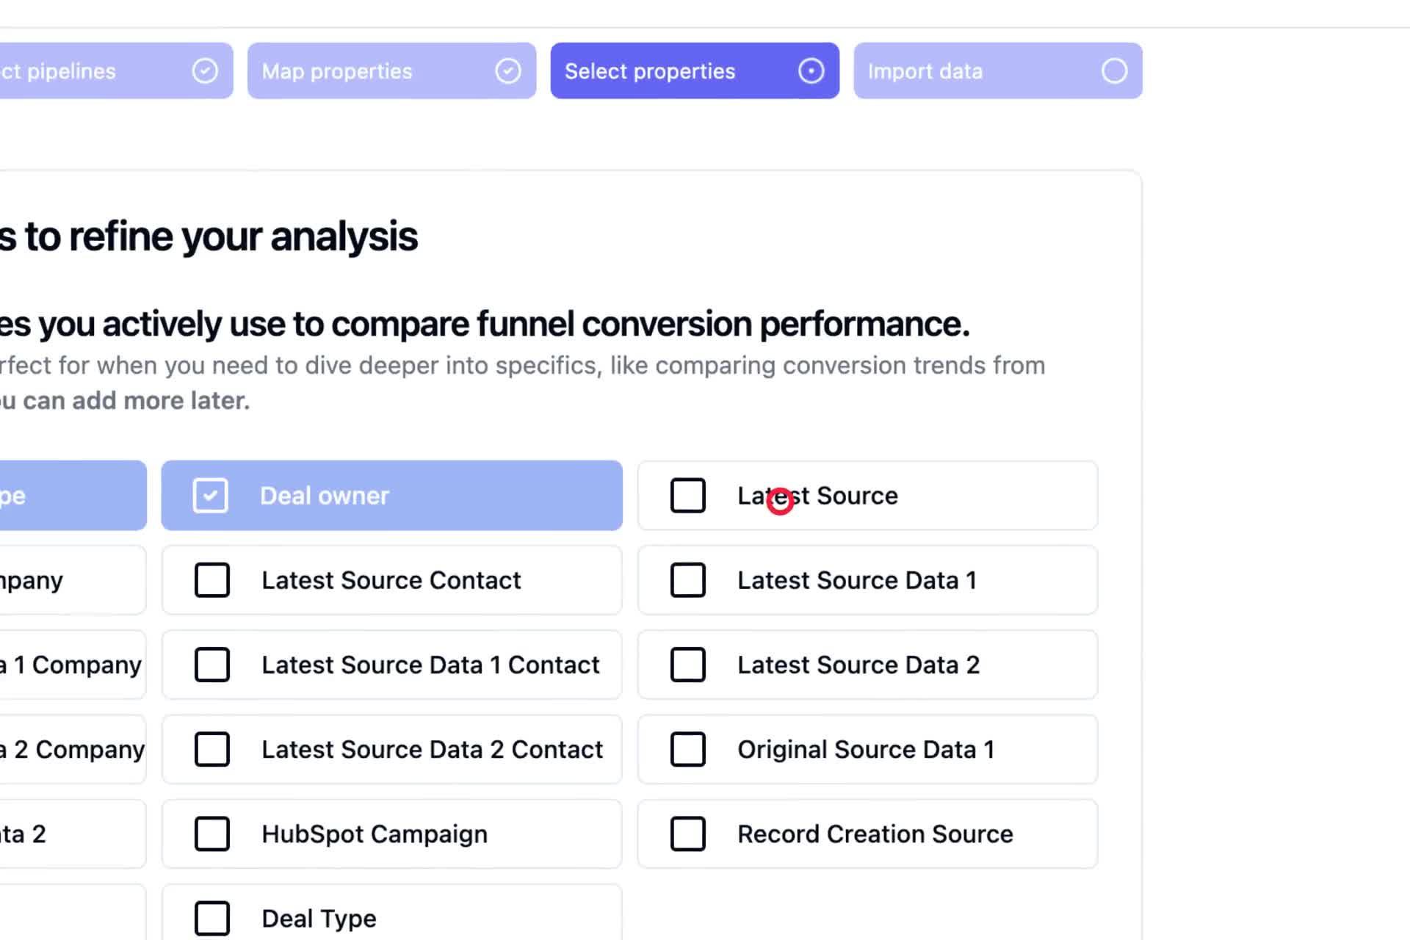The width and height of the screenshot is (1410, 940).
Task: Enable the Latest Source Contact checkbox
Action: (212, 580)
